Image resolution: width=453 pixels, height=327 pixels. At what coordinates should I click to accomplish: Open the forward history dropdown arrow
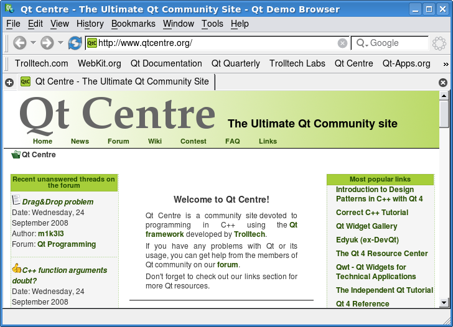pos(60,43)
